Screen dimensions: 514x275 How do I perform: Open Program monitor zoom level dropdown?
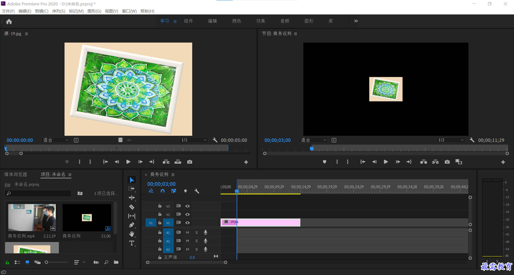coord(313,140)
